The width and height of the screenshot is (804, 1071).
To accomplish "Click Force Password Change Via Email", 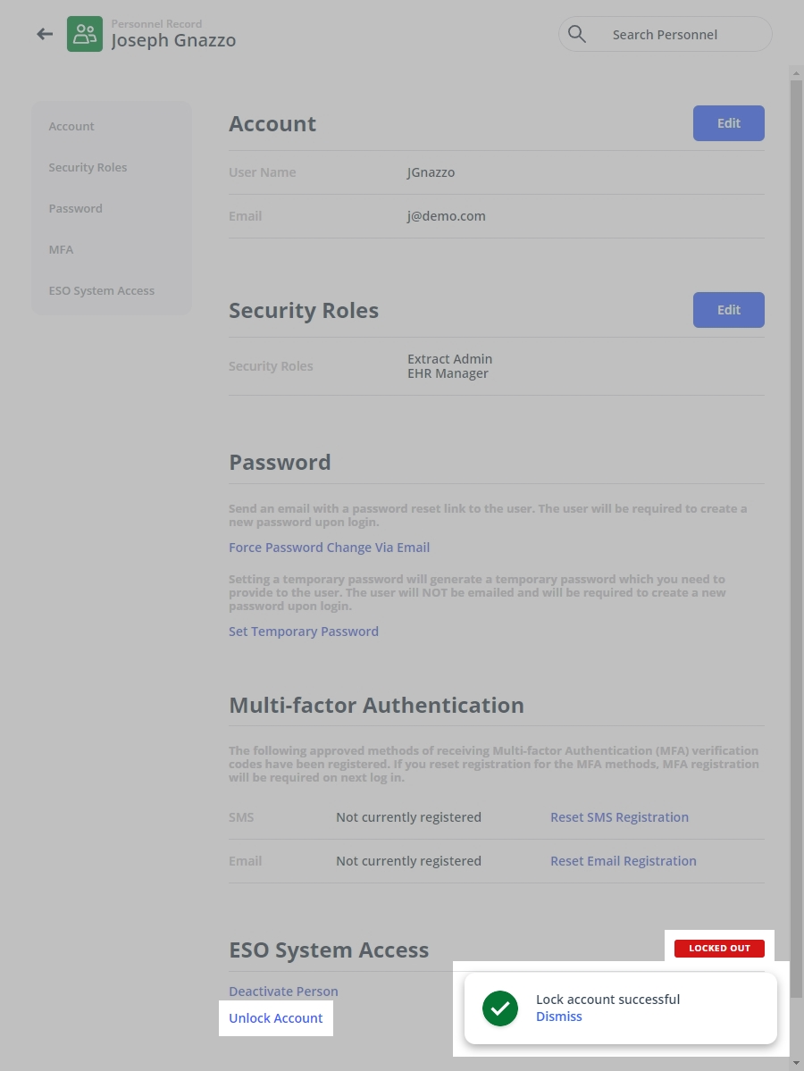I will [329, 548].
